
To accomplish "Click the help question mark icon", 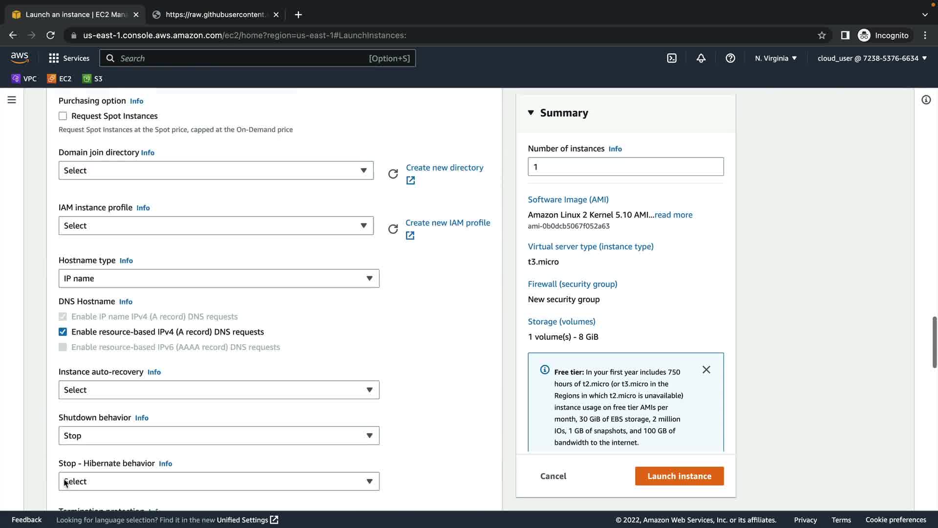I will pos(730,58).
